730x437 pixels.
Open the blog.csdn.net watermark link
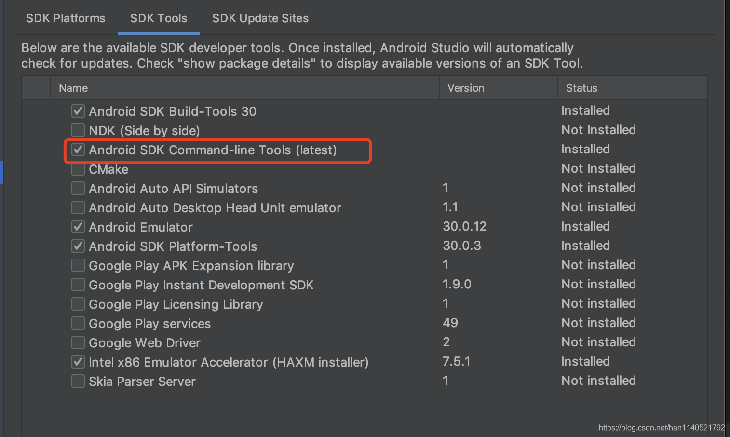(x=661, y=427)
